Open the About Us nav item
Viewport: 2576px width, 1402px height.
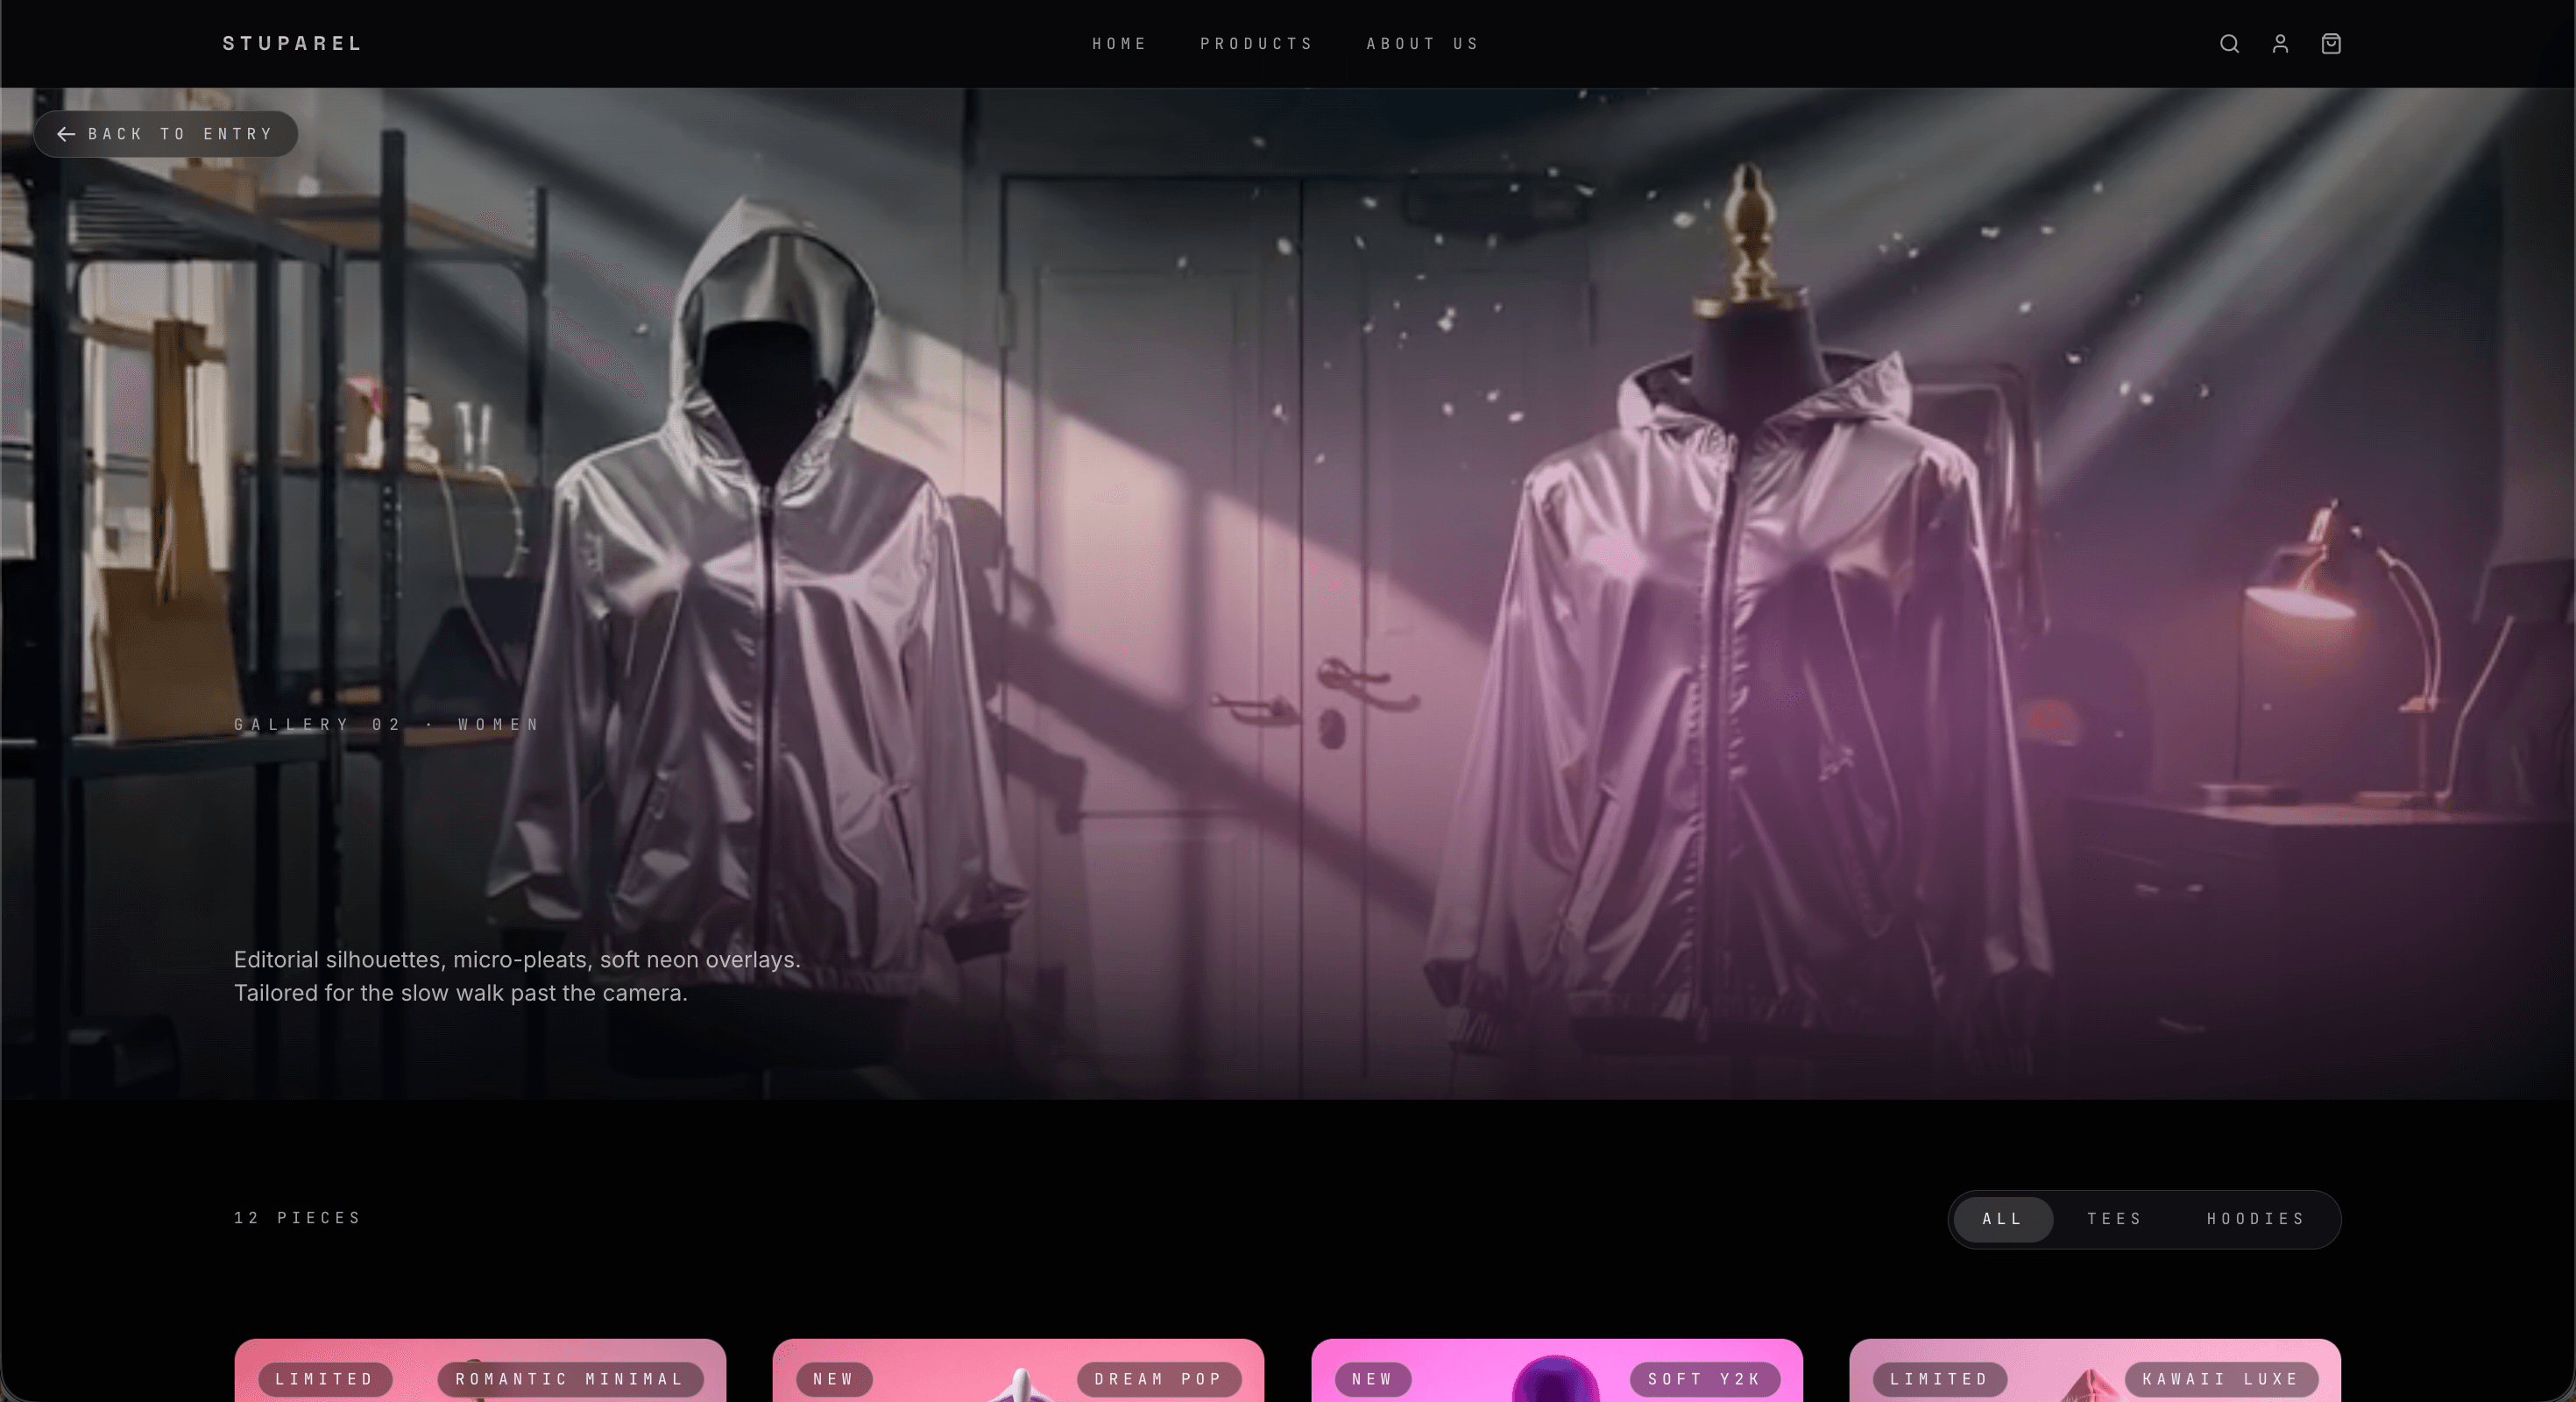coord(1422,44)
